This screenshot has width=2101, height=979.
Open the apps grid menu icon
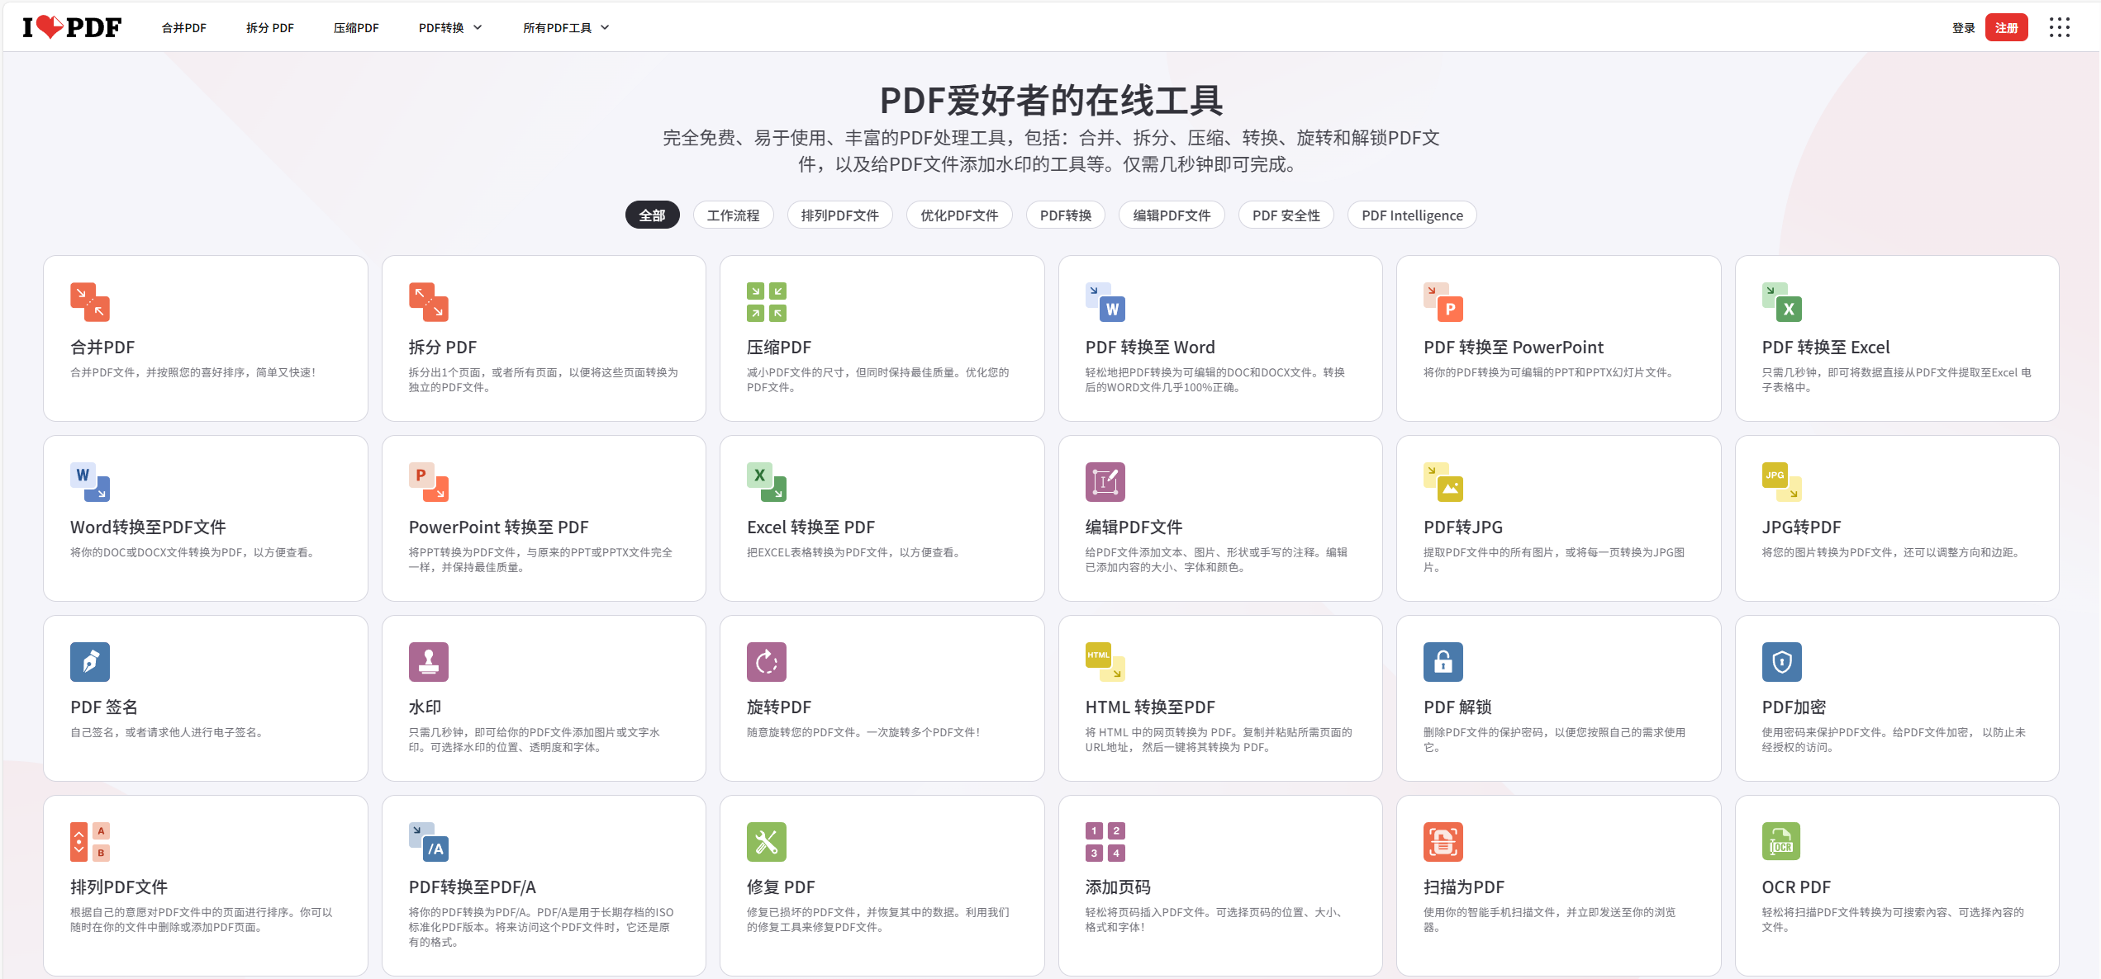(x=2059, y=27)
